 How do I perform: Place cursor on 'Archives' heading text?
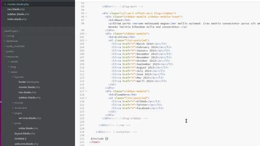[121, 37]
